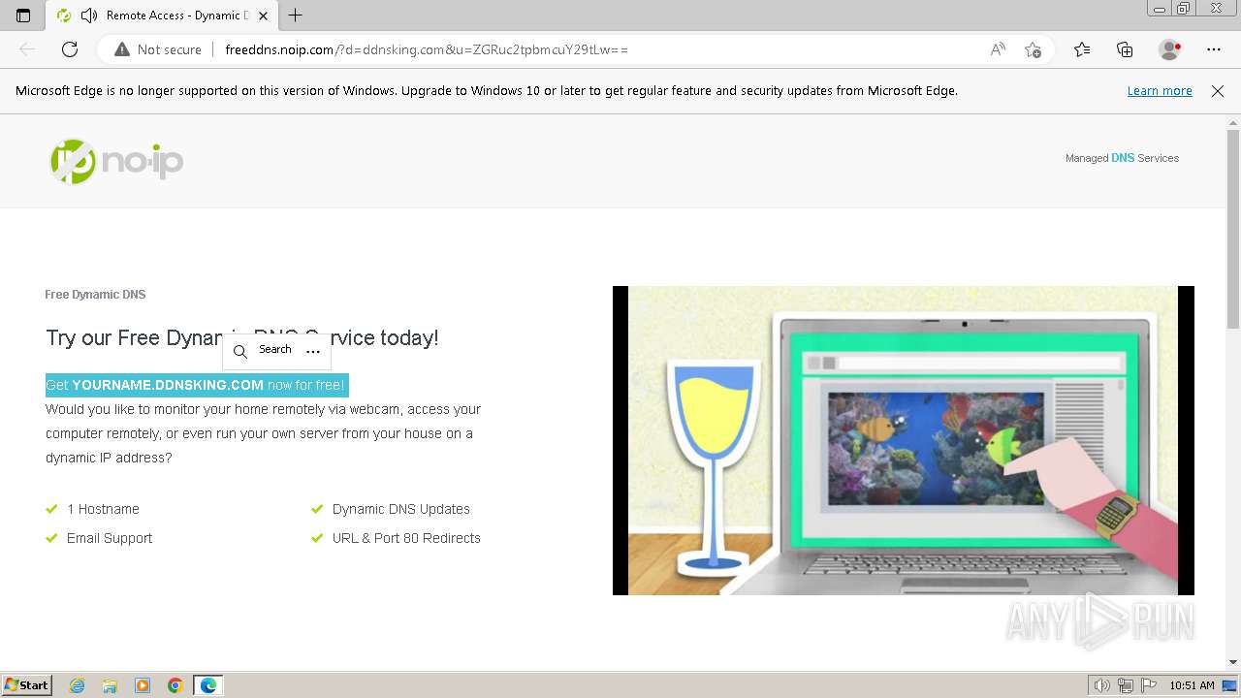Launch Internet Explorer from taskbar
Screen dimensions: 1241x698
tap(78, 685)
